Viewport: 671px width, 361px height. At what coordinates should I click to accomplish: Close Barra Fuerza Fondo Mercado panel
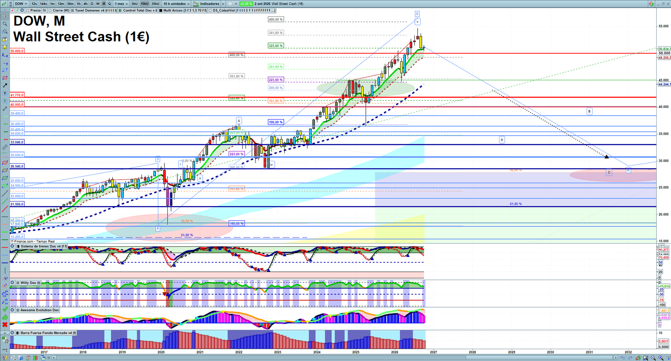[x=12, y=333]
